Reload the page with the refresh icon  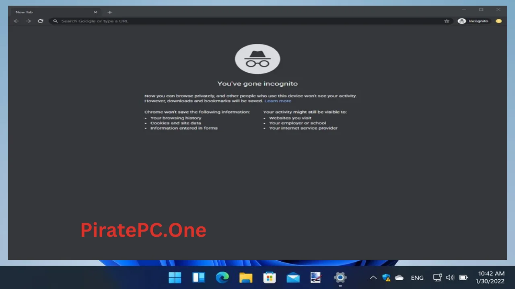40,21
